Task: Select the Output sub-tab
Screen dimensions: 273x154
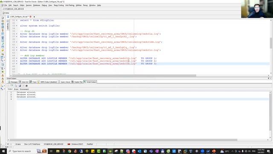Action: click(x=10, y=89)
